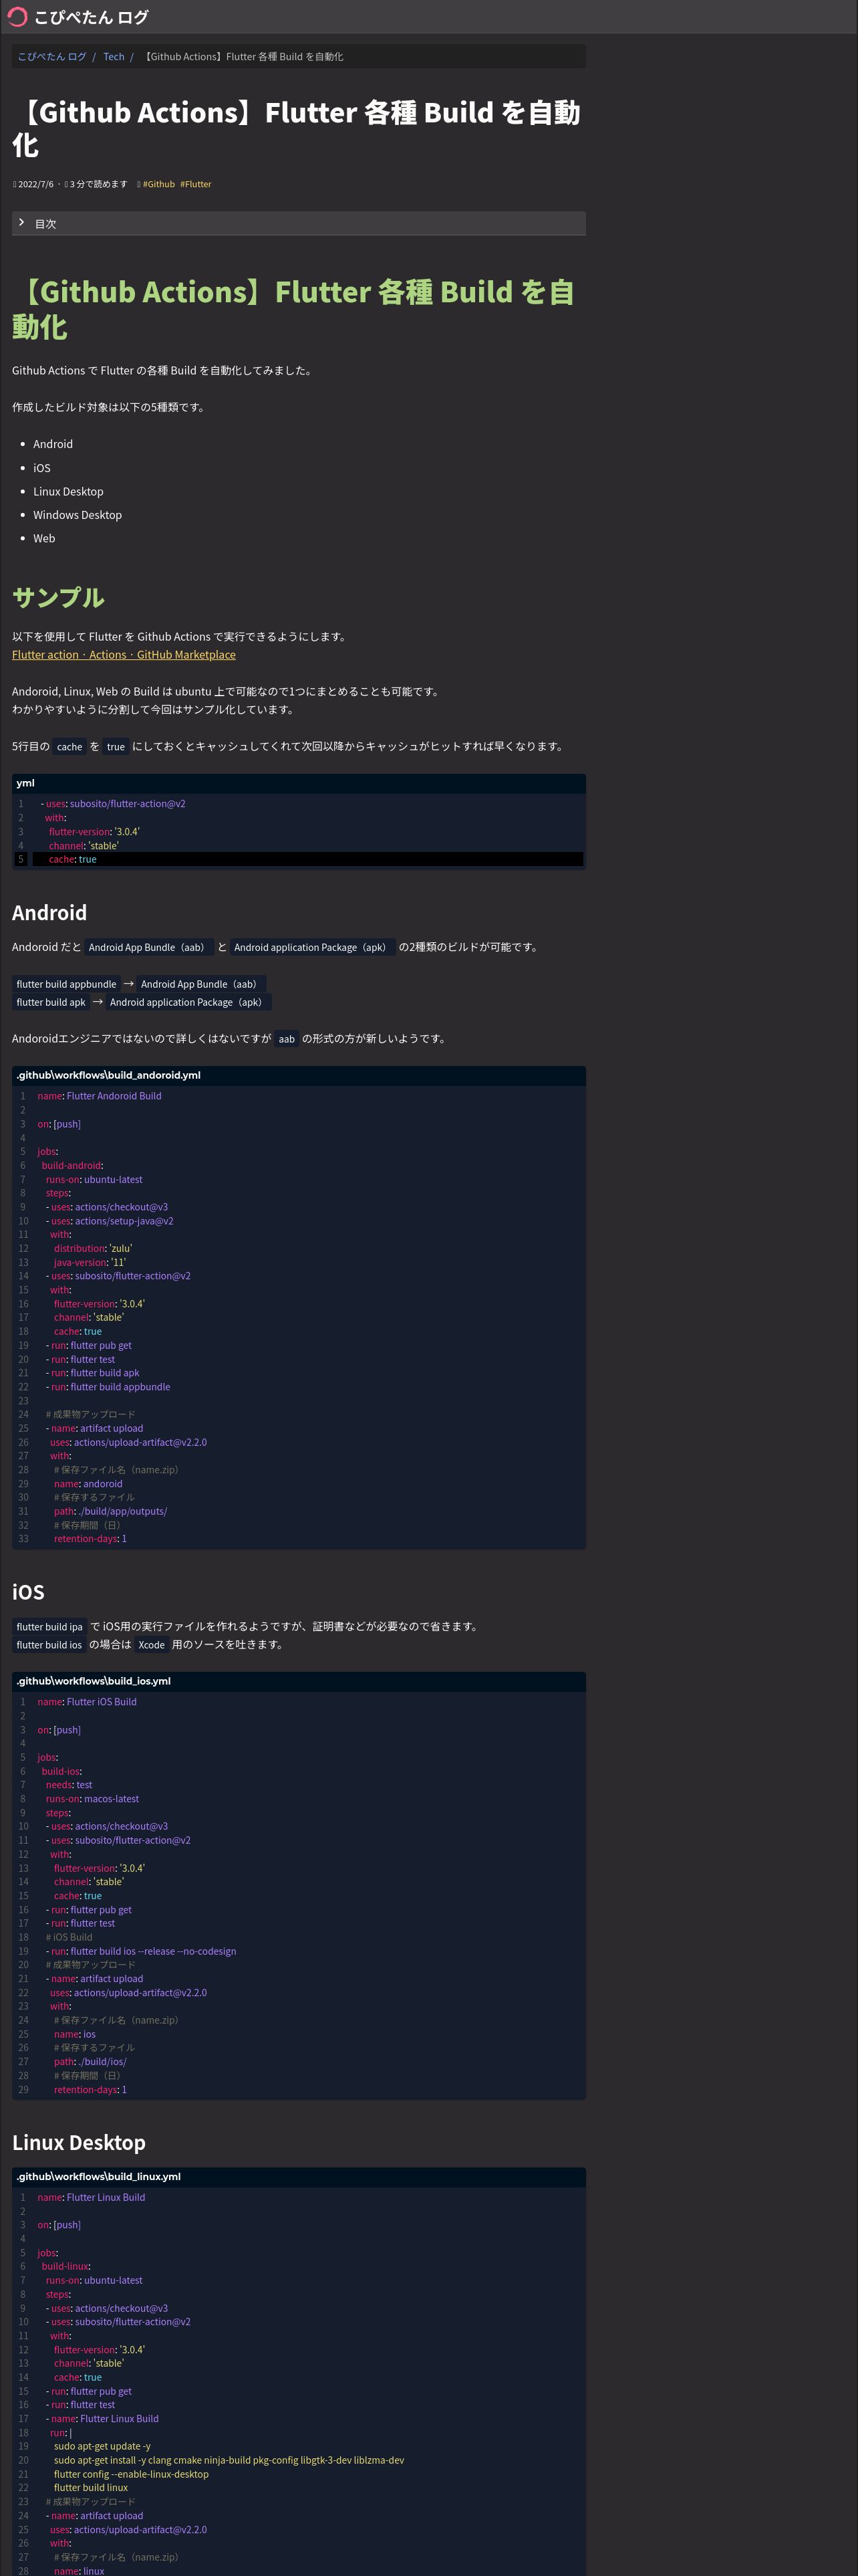This screenshot has width=858, height=2576.
Task: Click 'java-version: 11' code line
Action: point(89,1262)
